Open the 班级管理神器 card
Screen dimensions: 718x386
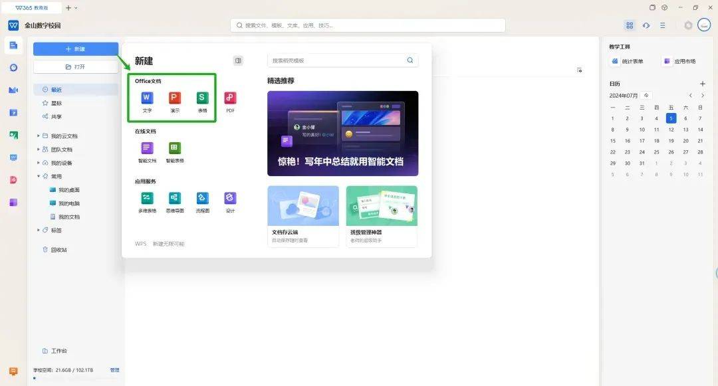tap(382, 217)
